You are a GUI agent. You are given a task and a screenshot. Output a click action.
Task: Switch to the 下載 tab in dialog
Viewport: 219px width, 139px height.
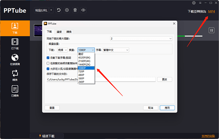(49, 32)
